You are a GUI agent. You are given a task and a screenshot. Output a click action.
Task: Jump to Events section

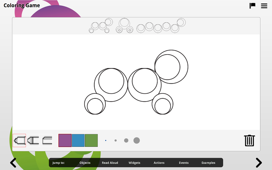tap(184, 163)
